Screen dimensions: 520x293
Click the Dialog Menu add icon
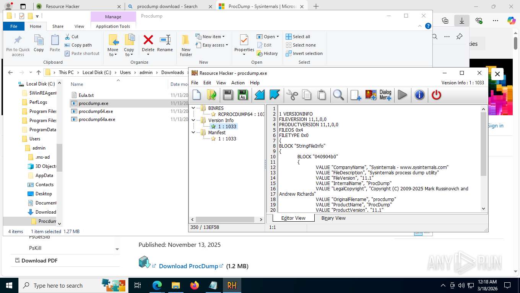385,95
